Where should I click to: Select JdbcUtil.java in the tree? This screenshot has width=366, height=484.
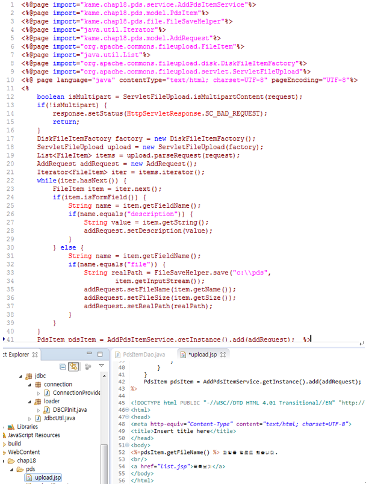(59, 418)
